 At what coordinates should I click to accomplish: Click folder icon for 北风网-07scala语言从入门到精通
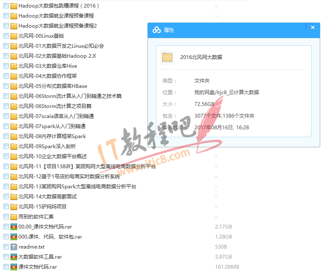pos(14,116)
